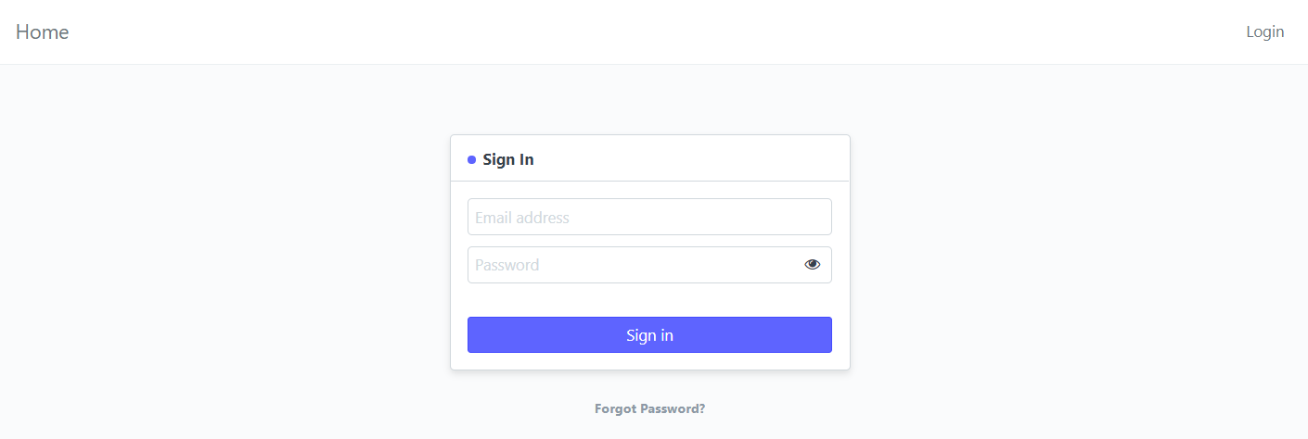Toggle password visibility with the eye icon
Image resolution: width=1308 pixels, height=439 pixels.
[x=813, y=264]
